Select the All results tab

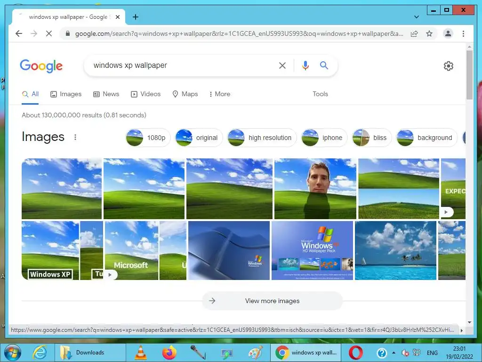pos(30,94)
